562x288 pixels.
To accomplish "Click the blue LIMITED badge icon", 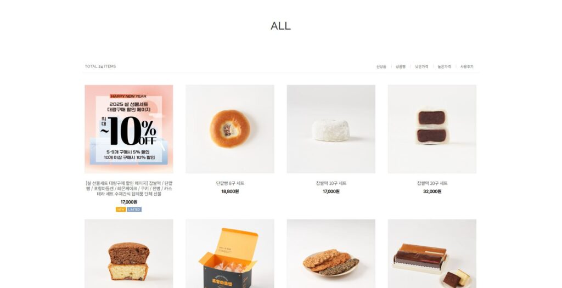I will [134, 210].
